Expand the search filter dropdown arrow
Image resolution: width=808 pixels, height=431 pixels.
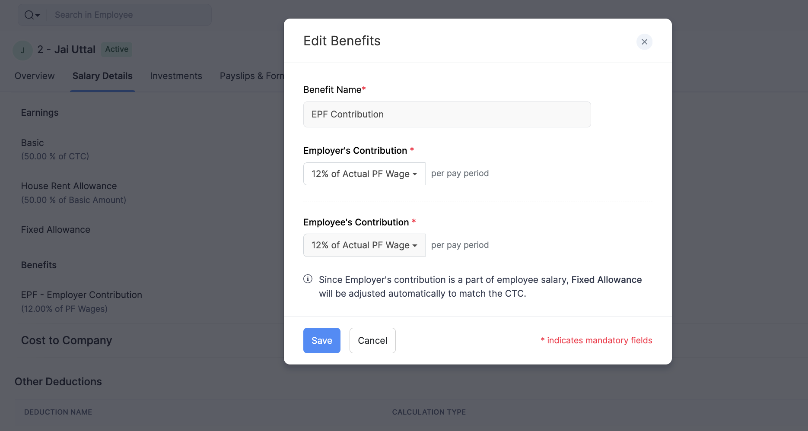point(38,16)
